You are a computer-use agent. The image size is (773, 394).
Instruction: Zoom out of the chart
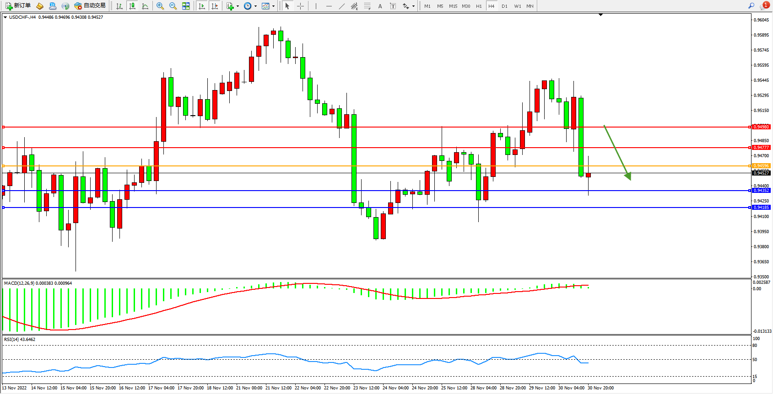tap(173, 6)
